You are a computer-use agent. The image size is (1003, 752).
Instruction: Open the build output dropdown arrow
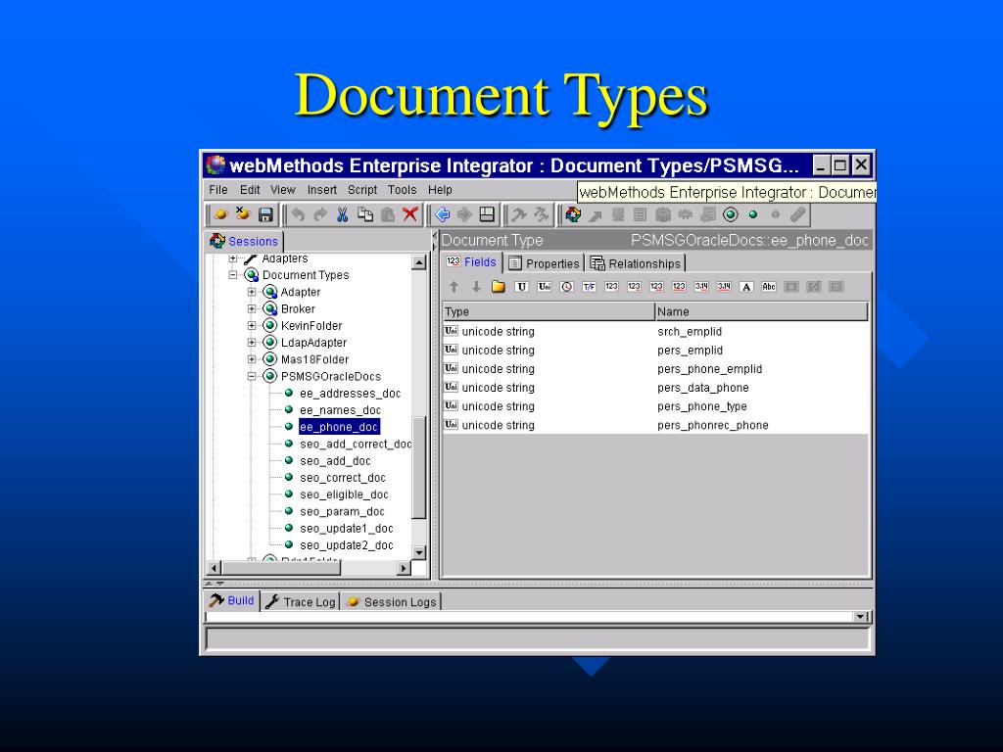point(861,617)
